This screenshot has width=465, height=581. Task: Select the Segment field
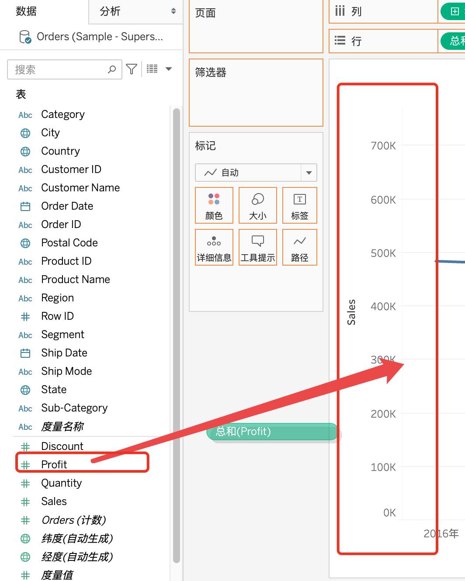(x=63, y=335)
